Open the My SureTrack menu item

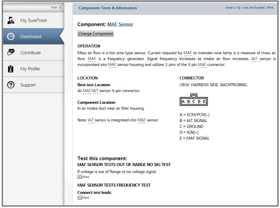coord(33,20)
